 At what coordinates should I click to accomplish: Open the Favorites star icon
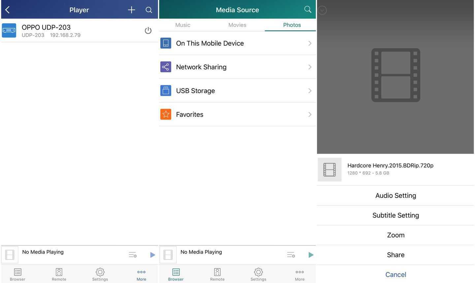point(166,115)
